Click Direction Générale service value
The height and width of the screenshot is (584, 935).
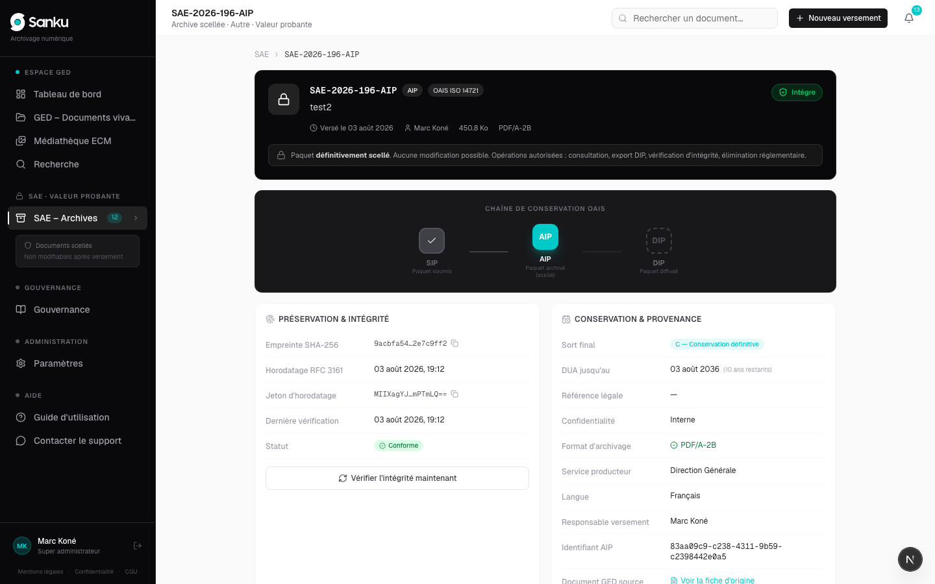click(x=703, y=470)
